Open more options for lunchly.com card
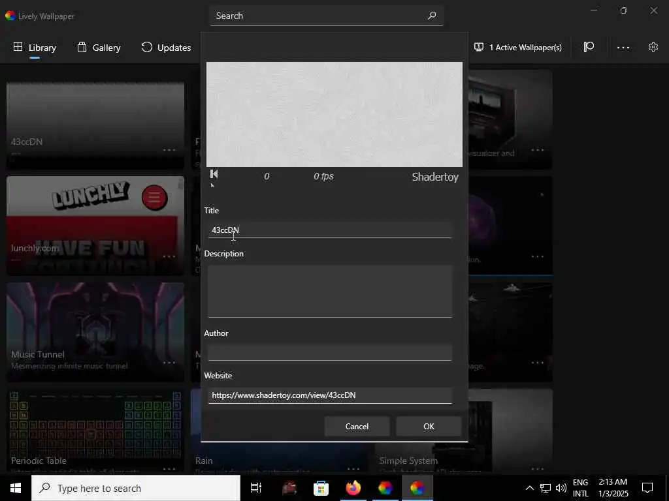The width and height of the screenshot is (669, 501). pos(169,256)
